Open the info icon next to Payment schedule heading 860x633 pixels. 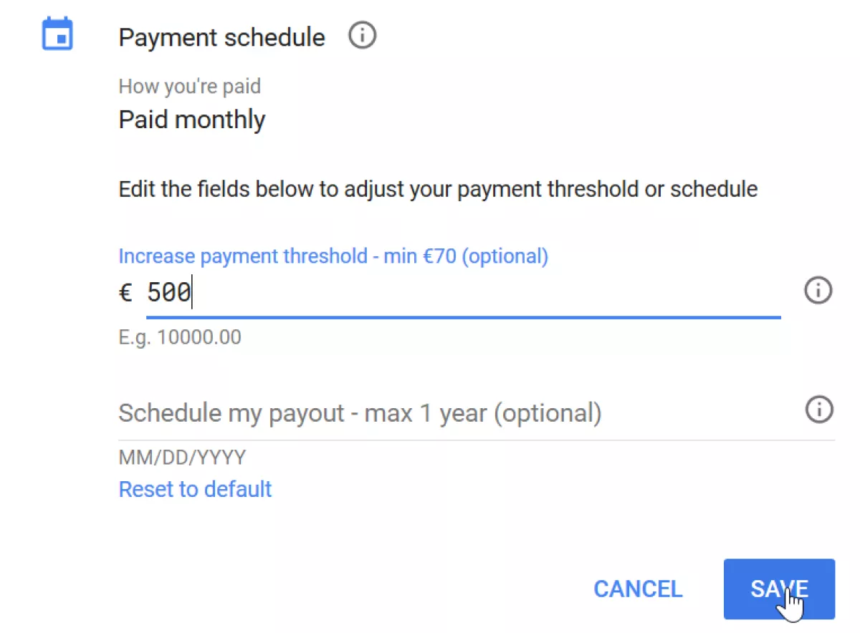(x=362, y=35)
